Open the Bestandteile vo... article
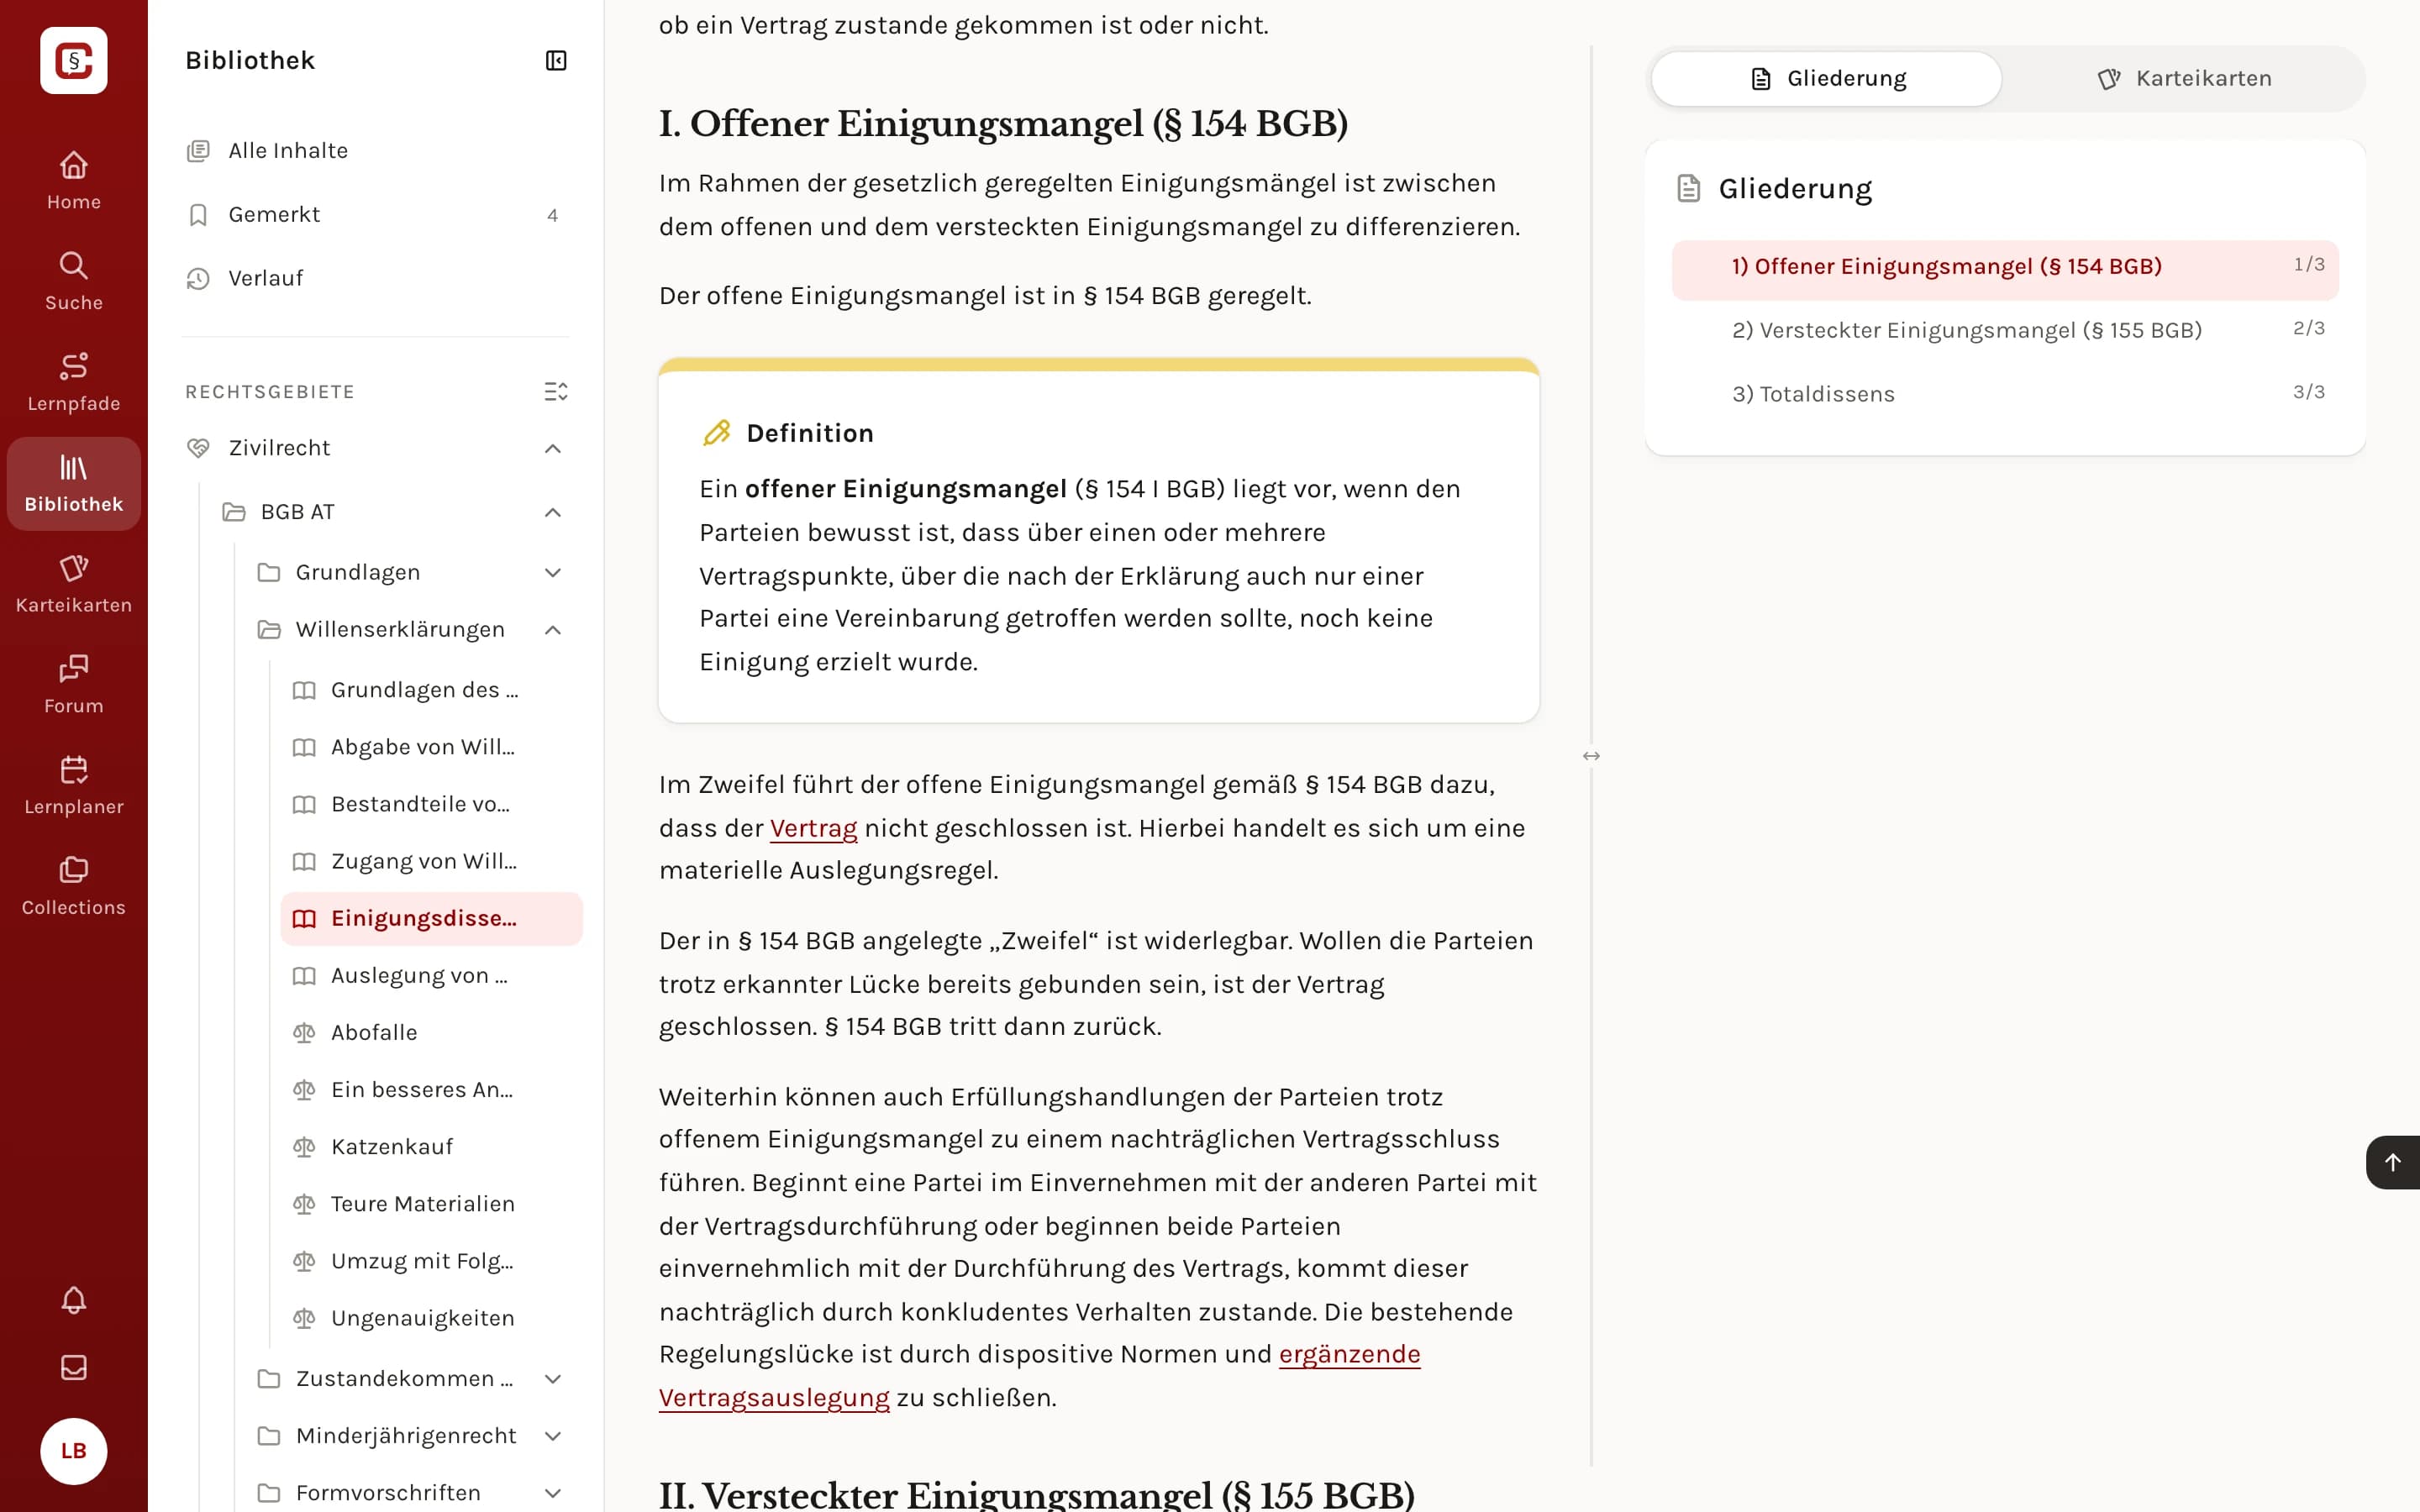2420x1512 pixels. pyautogui.click(x=431, y=805)
